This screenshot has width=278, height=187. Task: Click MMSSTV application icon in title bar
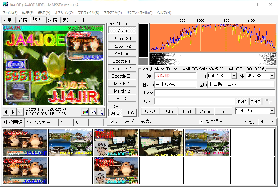click(5, 5)
